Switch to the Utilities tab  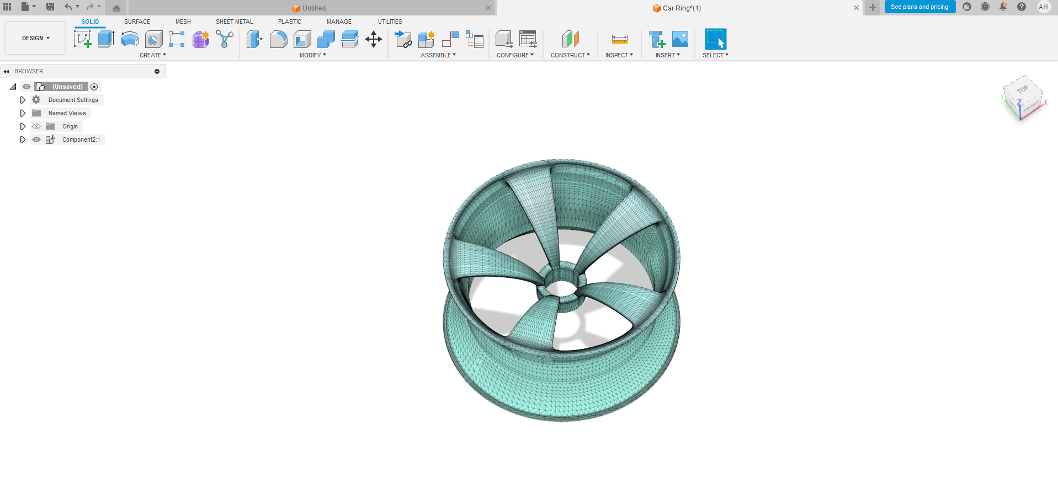pyautogui.click(x=390, y=22)
